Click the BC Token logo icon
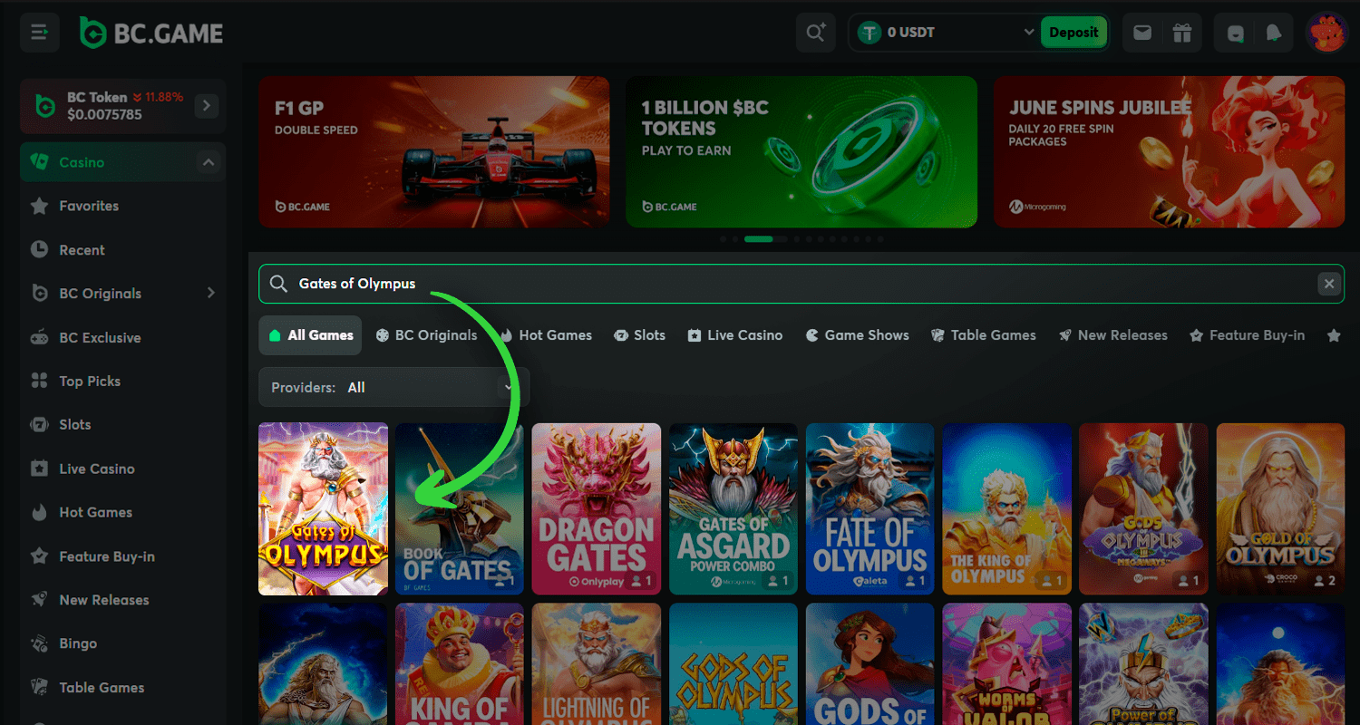 click(44, 106)
